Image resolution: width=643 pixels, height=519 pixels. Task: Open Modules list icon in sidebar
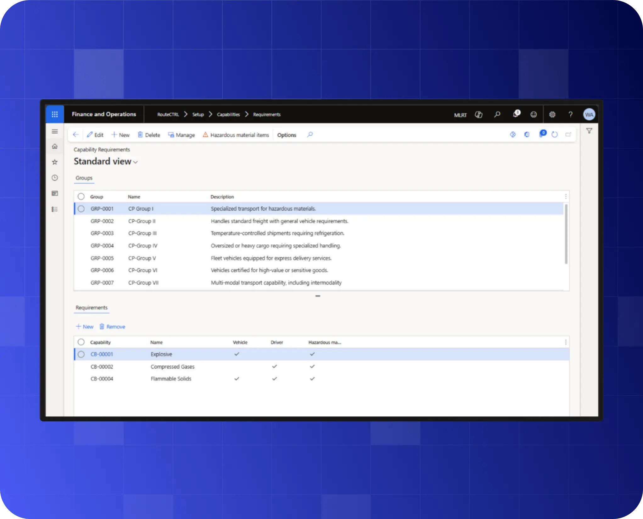coord(55,209)
